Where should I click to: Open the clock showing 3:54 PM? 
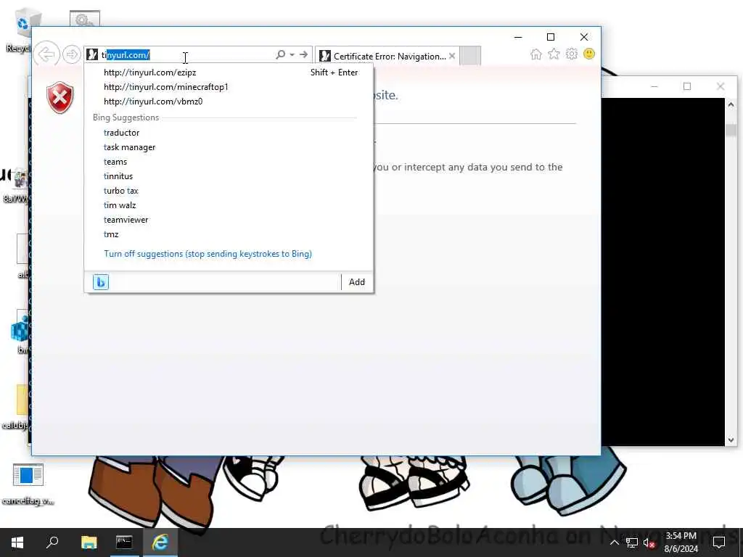coord(681,542)
